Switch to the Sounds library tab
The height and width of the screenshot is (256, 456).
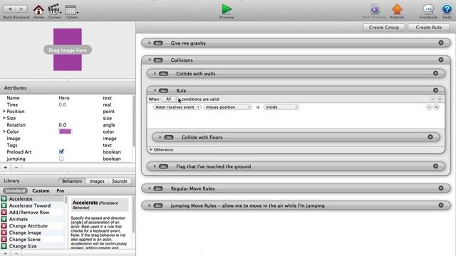pos(120,181)
